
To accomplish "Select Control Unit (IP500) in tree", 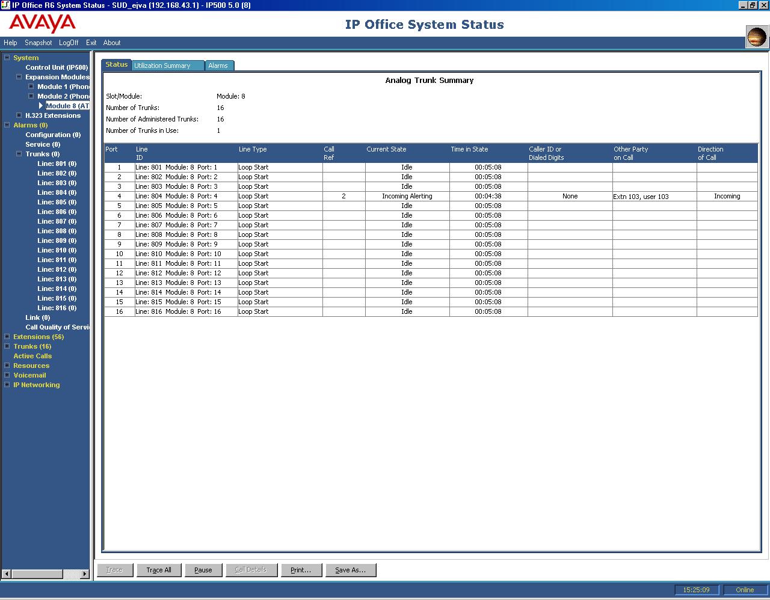I will (x=57, y=67).
